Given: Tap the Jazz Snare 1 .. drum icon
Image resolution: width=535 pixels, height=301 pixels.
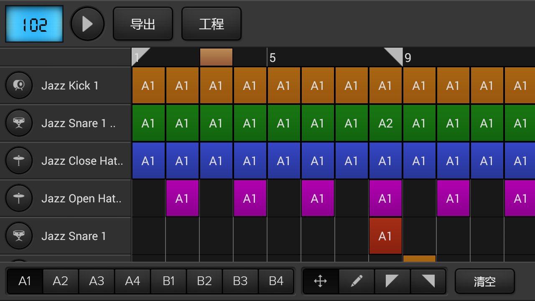Looking at the screenshot, I should 19,123.
